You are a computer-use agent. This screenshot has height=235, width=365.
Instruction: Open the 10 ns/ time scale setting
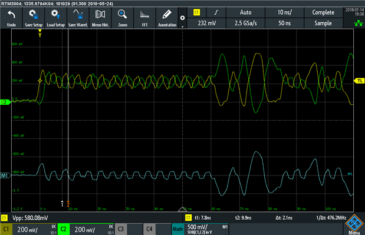click(284, 12)
